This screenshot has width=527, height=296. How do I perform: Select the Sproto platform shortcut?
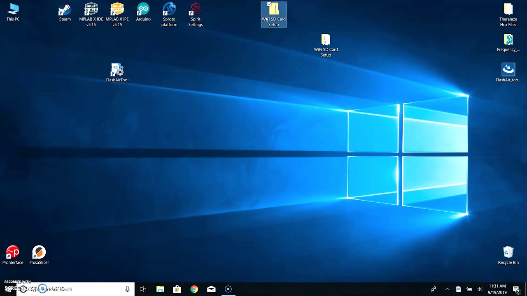[x=169, y=15]
